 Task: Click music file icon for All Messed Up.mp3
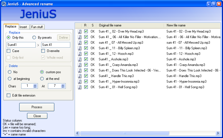80,43
